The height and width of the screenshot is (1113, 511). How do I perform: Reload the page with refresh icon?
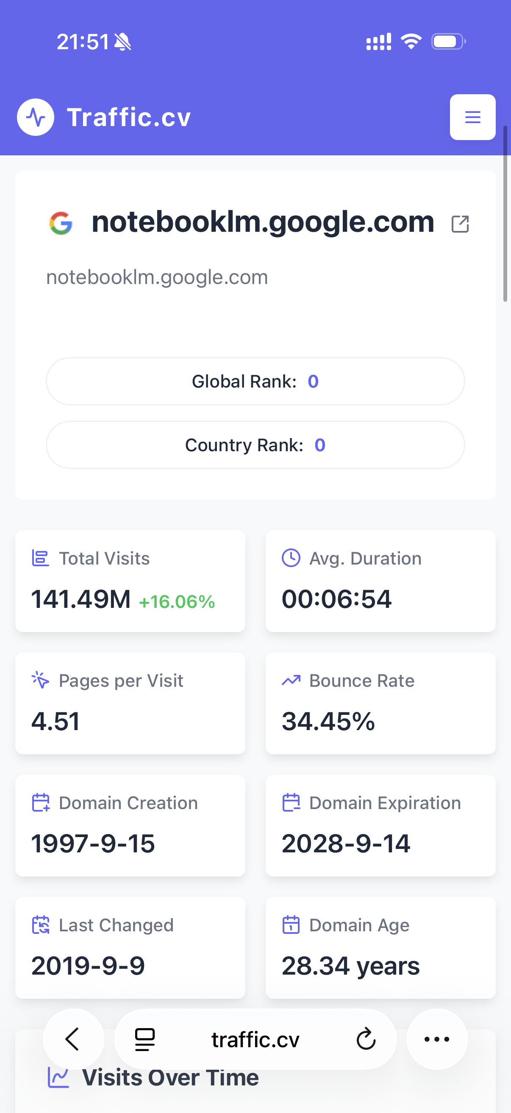(366, 1039)
